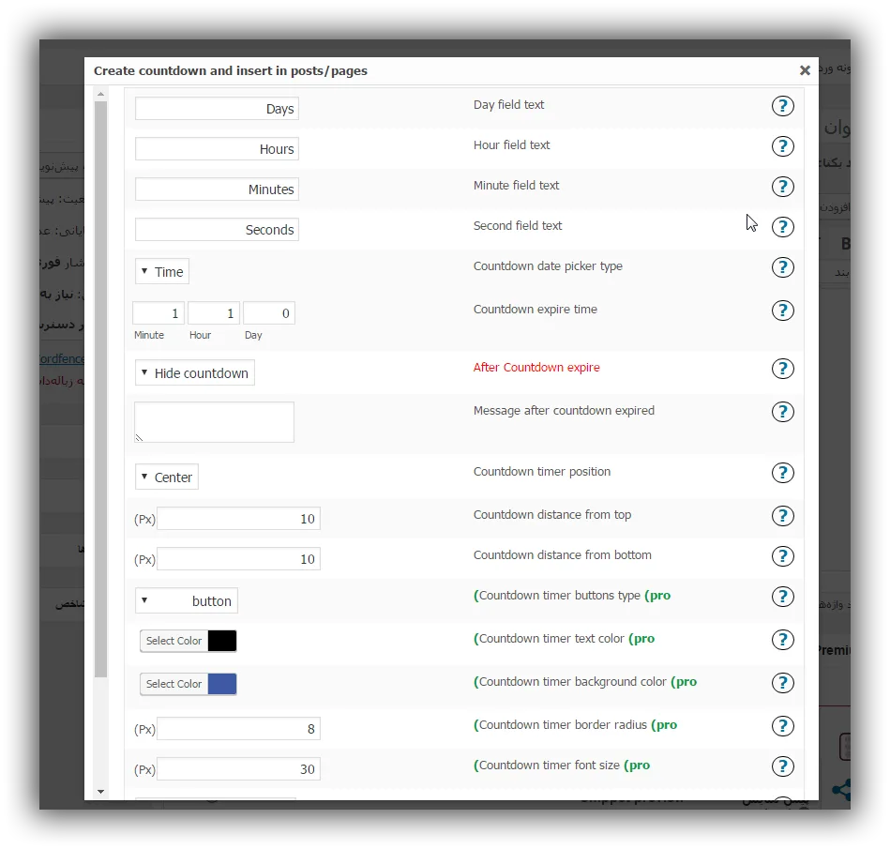Click the Hours text field
This screenshot has width=890, height=849.
click(217, 149)
